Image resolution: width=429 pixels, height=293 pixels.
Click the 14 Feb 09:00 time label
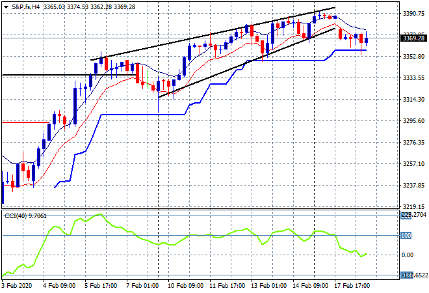pyautogui.click(x=310, y=286)
